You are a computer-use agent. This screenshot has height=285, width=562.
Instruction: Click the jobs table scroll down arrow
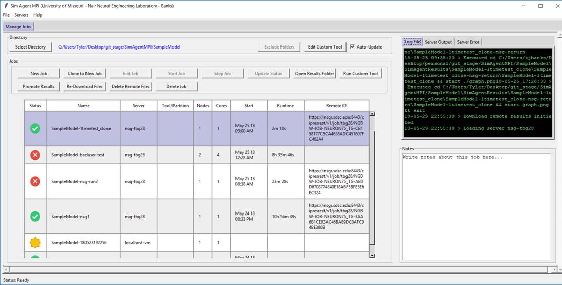pyautogui.click(x=372, y=256)
